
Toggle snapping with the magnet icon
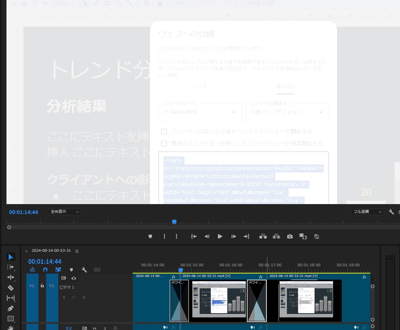tap(45, 270)
